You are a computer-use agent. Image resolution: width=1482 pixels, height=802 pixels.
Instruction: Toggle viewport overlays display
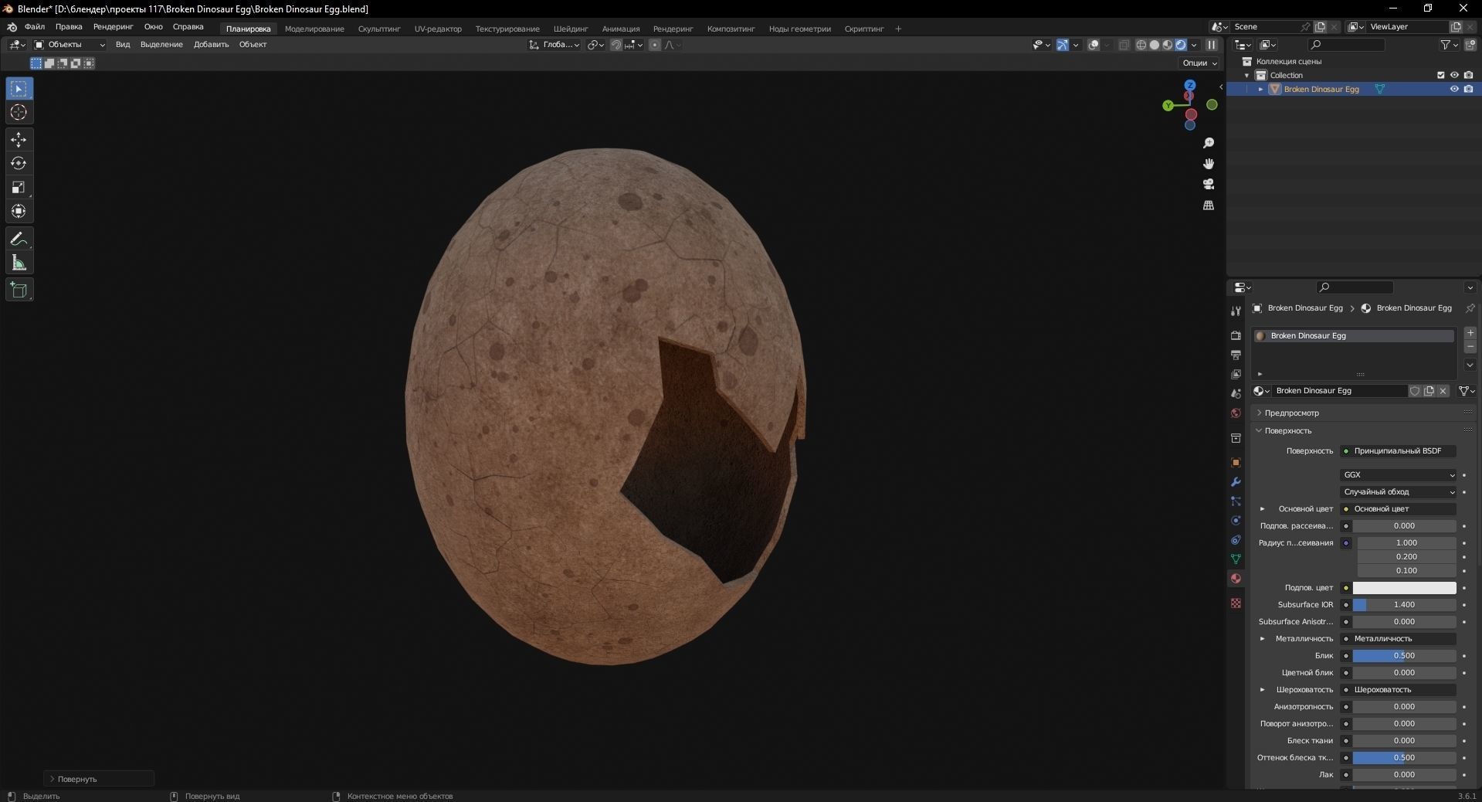[1094, 45]
